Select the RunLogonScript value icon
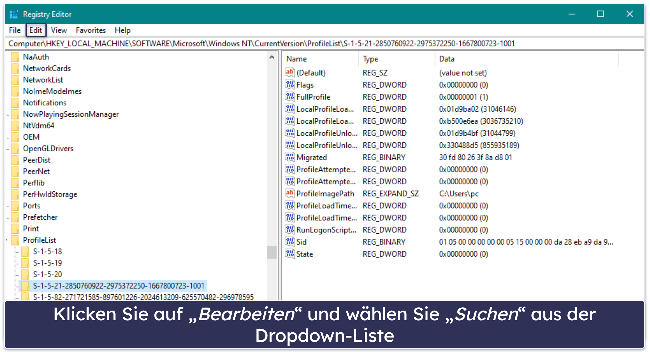This screenshot has height=352, width=650. pos(290,230)
